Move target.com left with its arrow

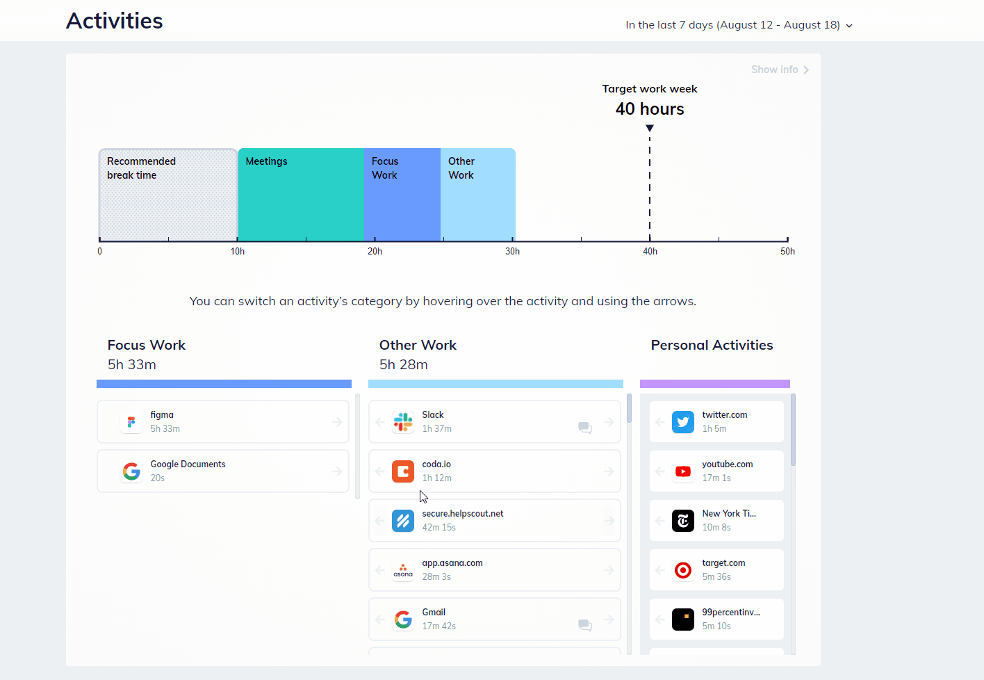[x=660, y=570]
